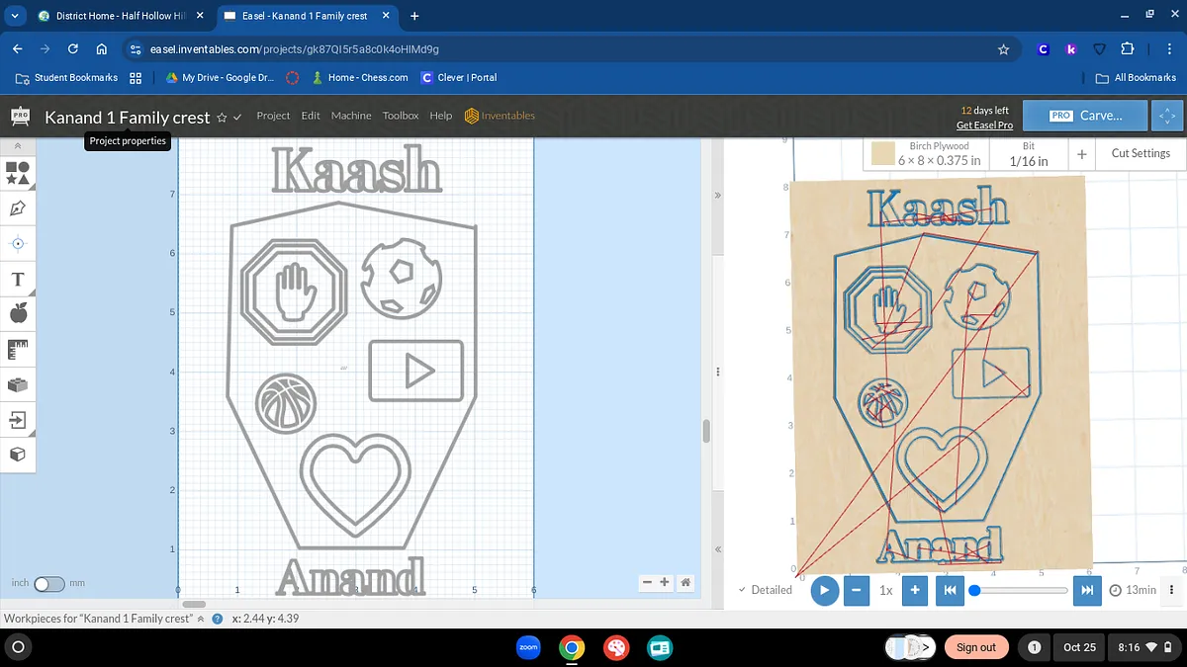
Task: Click the Birch Plywood material swatch
Action: [x=882, y=154]
